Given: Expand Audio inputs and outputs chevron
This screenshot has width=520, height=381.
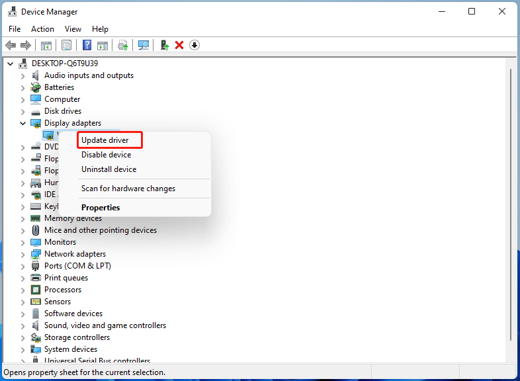Looking at the screenshot, I should (x=22, y=76).
